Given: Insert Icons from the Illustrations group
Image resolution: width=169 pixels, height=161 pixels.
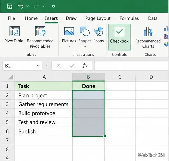Looking at the screenshot, I should click(x=99, y=35).
